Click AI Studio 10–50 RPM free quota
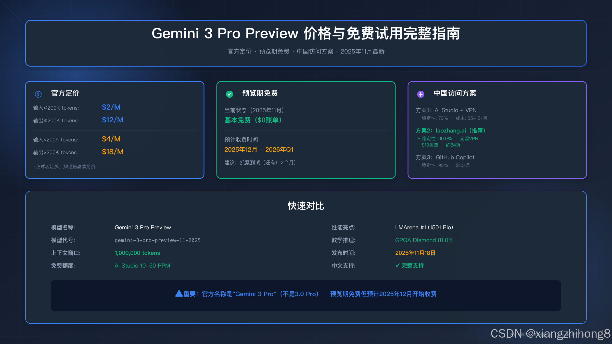The width and height of the screenshot is (612, 344). pos(142,266)
